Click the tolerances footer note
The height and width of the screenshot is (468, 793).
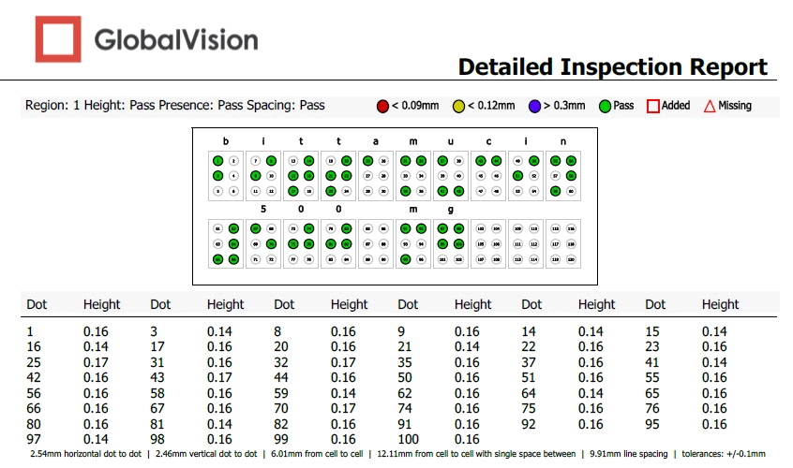(731, 454)
